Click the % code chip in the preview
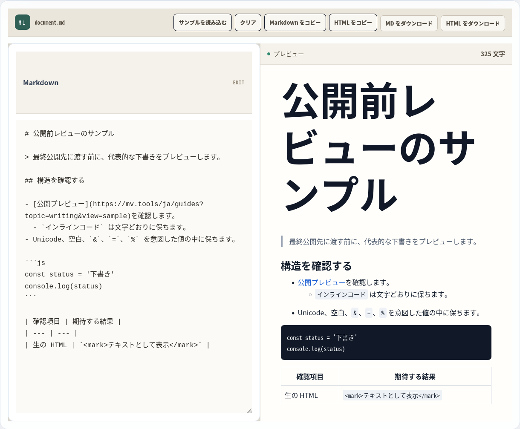The width and height of the screenshot is (520, 429). coord(383,313)
